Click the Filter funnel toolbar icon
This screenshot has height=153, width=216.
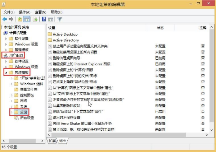(x=59, y=19)
